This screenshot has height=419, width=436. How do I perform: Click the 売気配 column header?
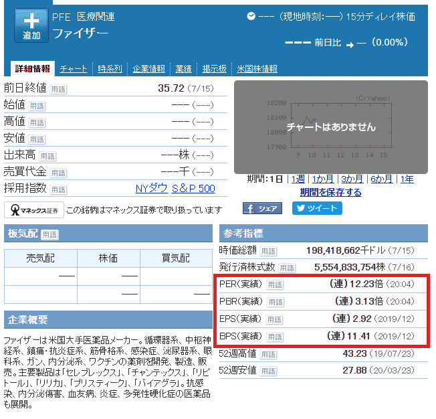41,258
